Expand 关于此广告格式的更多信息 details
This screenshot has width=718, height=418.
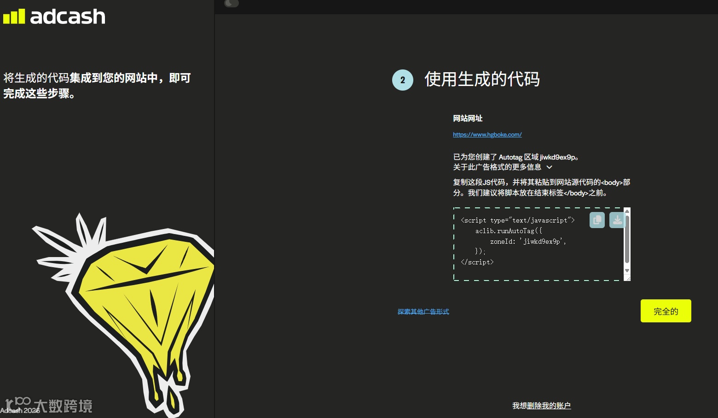click(503, 167)
